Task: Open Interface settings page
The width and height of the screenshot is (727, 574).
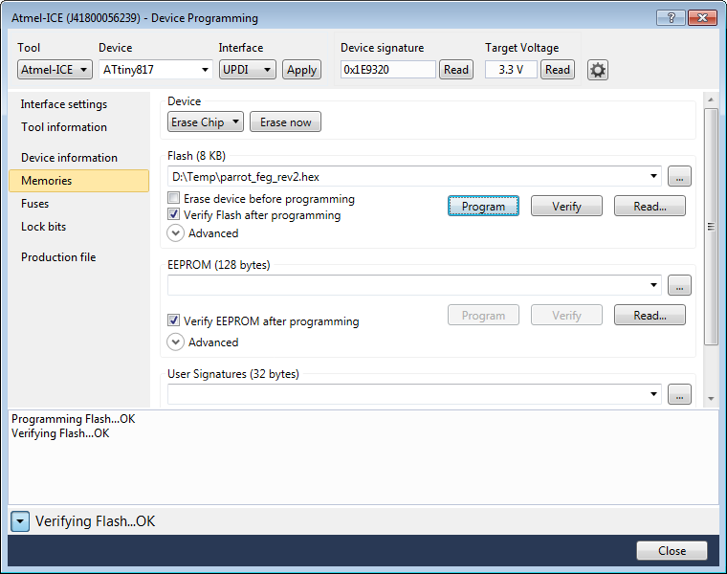Action: click(64, 104)
